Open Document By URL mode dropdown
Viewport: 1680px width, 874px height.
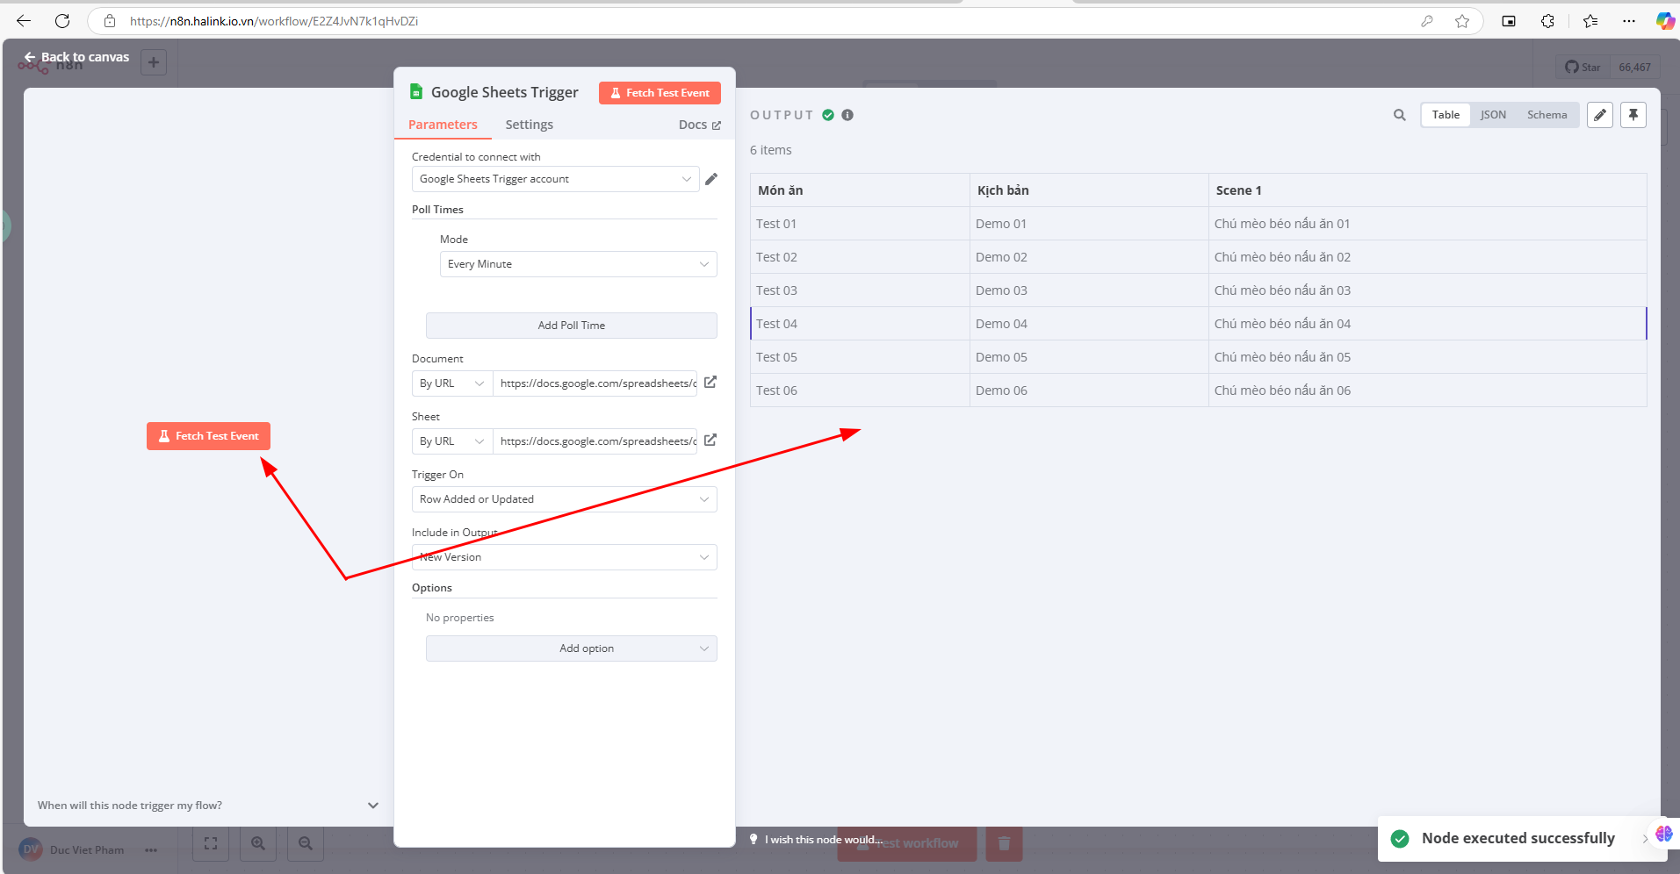tap(452, 383)
